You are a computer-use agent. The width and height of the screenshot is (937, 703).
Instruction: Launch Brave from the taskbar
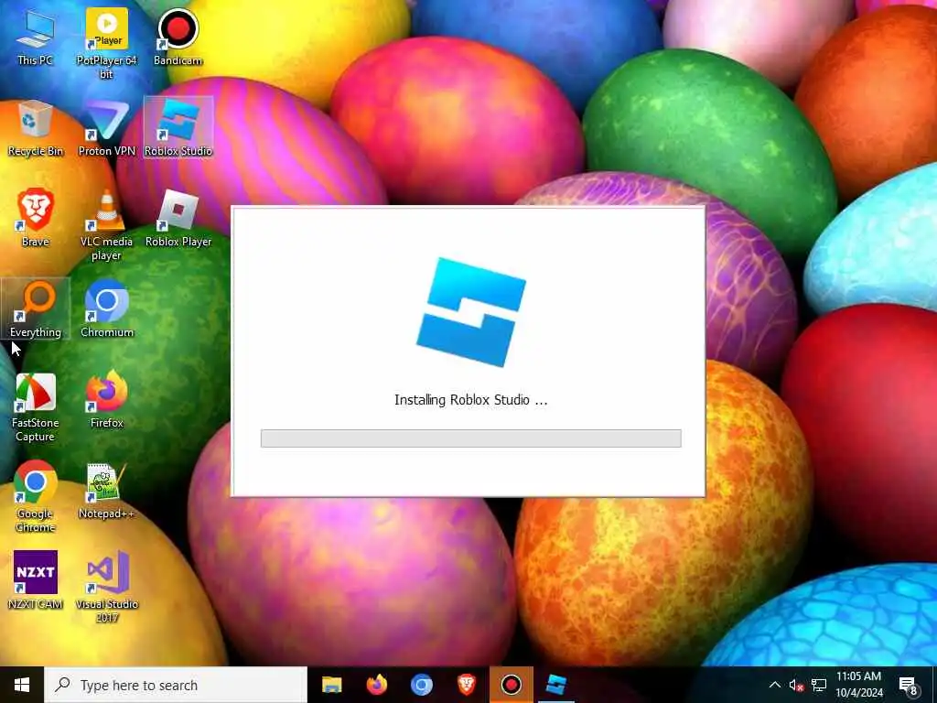[466, 685]
